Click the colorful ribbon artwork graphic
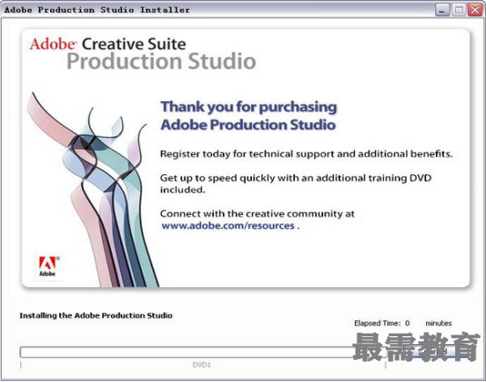Image resolution: width=486 pixels, height=382 pixels. point(92,189)
